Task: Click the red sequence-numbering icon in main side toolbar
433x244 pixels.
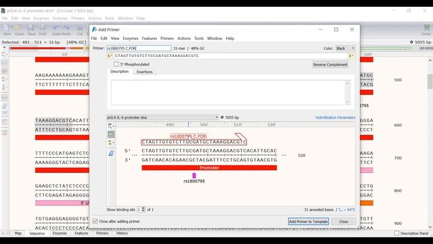Action: pyautogui.click(x=5, y=133)
